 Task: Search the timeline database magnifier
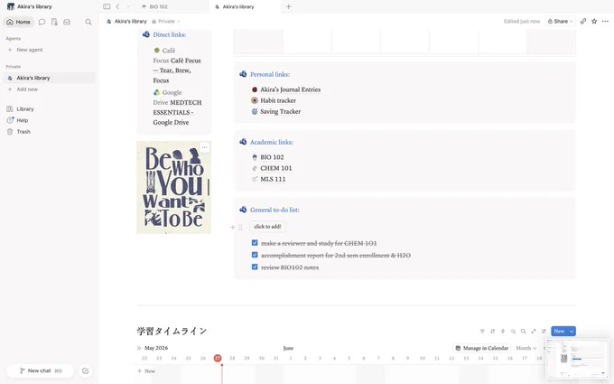pyautogui.click(x=523, y=331)
